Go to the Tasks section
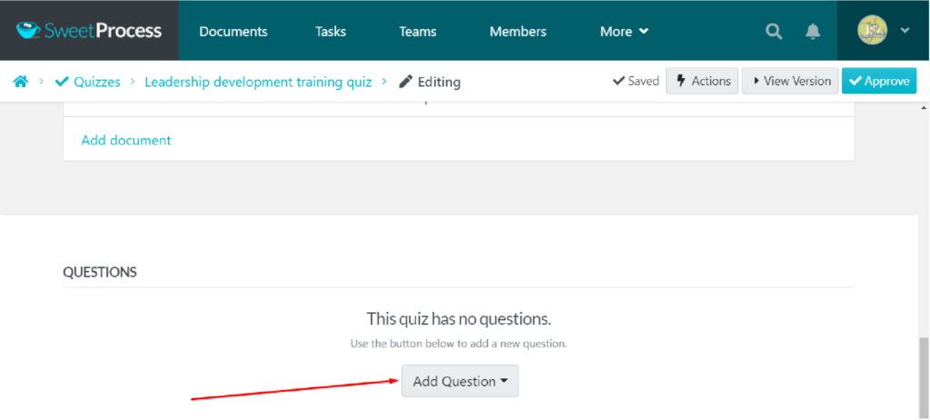This screenshot has height=420, width=930. coord(331,32)
